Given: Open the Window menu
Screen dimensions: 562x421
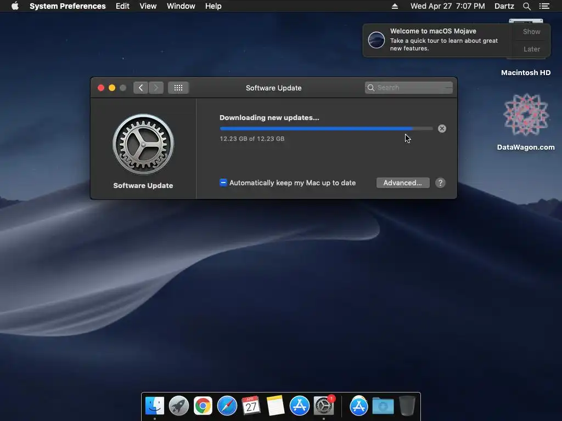Looking at the screenshot, I should [x=181, y=6].
